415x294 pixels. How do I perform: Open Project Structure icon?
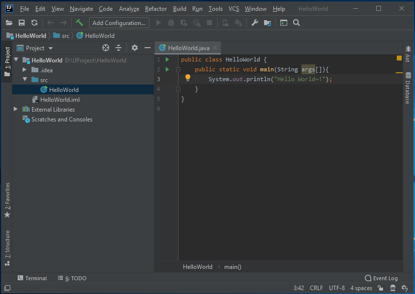click(267, 23)
